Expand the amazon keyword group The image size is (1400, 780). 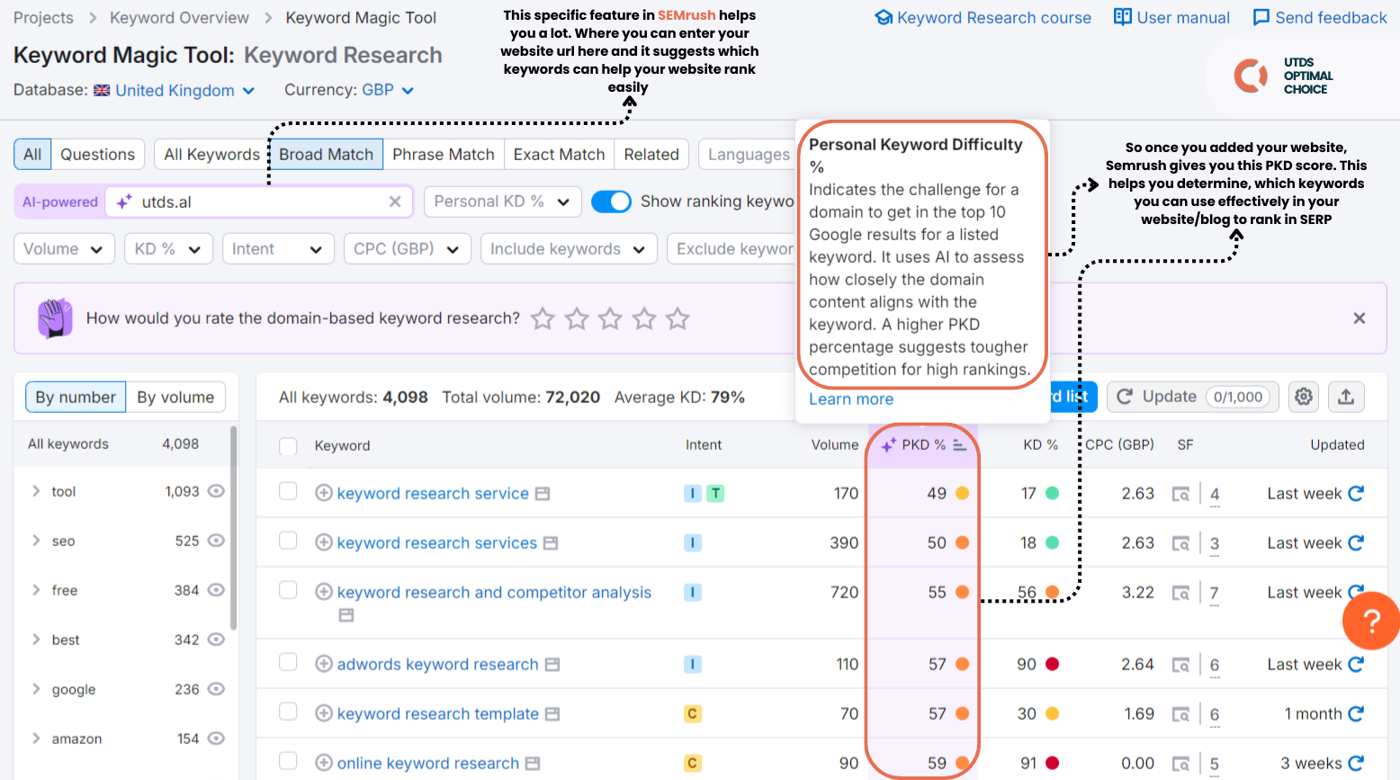36,739
